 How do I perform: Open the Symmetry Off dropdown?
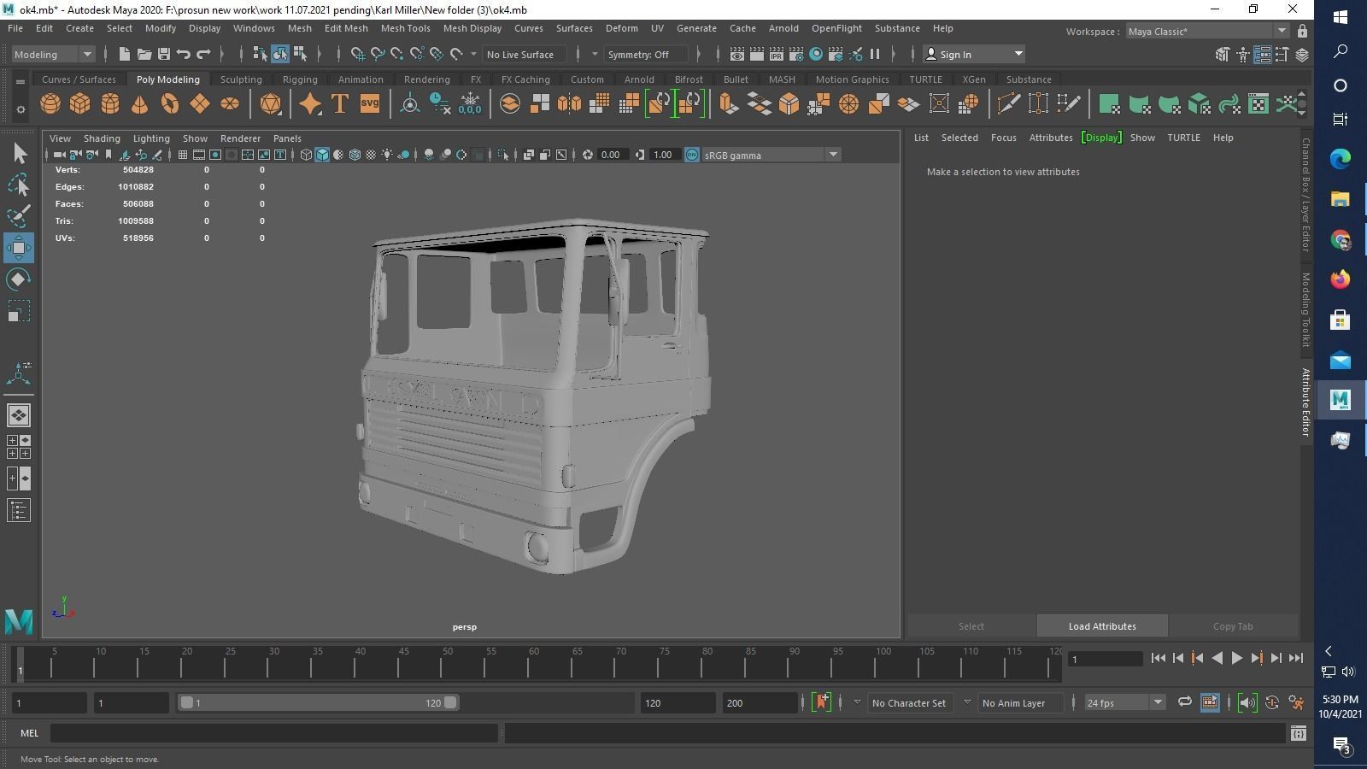point(646,54)
